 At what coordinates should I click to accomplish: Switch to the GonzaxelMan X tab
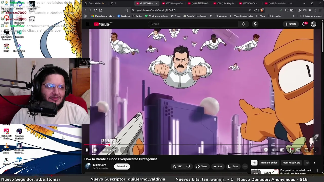95,3
